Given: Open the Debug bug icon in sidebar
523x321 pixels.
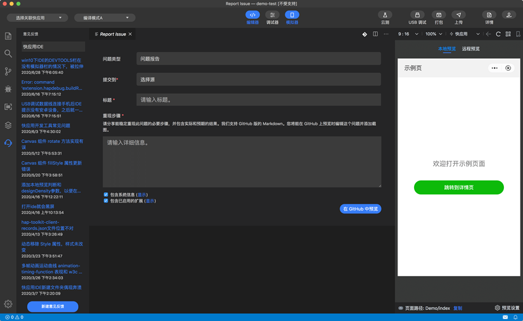Looking at the screenshot, I should (8, 89).
